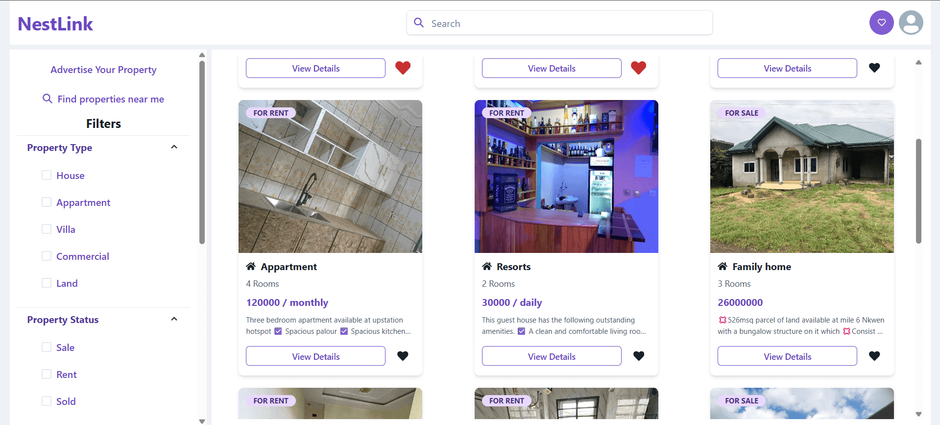Viewport: 940px width, 425px height.
Task: Check the Appartment property type filter
Action: 47,202
